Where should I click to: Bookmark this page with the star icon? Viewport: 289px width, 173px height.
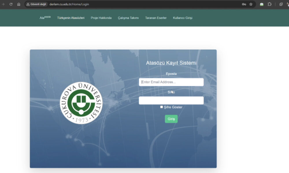tap(251, 4)
